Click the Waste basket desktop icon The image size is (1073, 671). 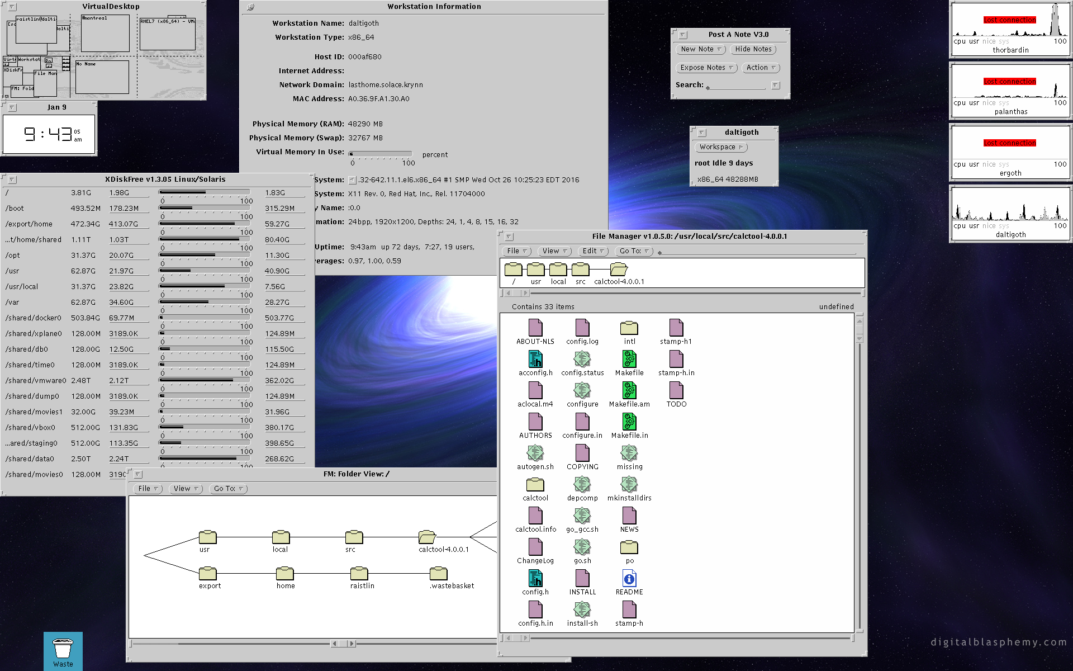click(x=63, y=650)
